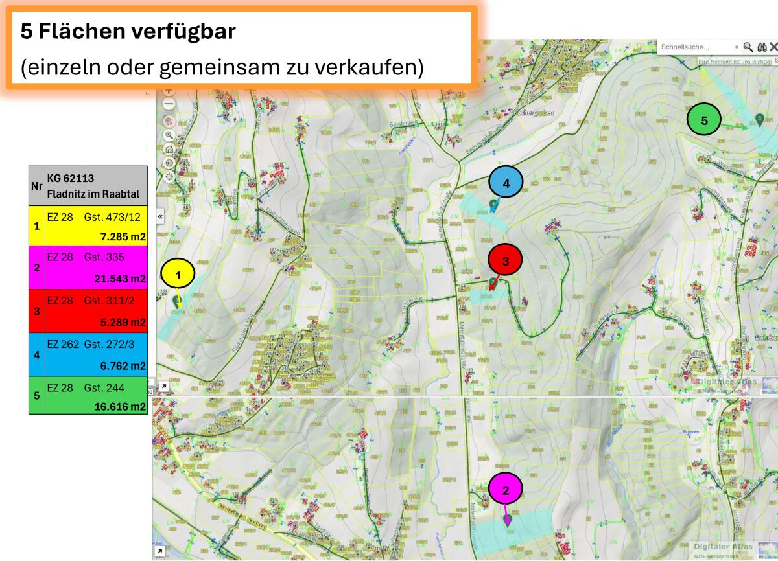The width and height of the screenshot is (778, 561).
Task: Start a search with the magnifier icon
Action: point(748,47)
